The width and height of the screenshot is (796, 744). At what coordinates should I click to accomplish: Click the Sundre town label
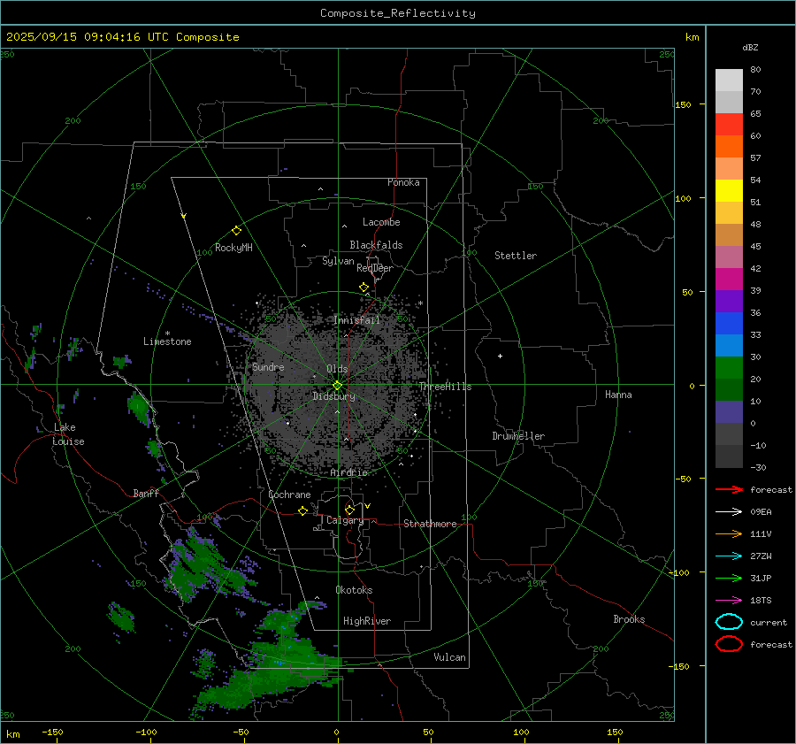click(x=268, y=366)
